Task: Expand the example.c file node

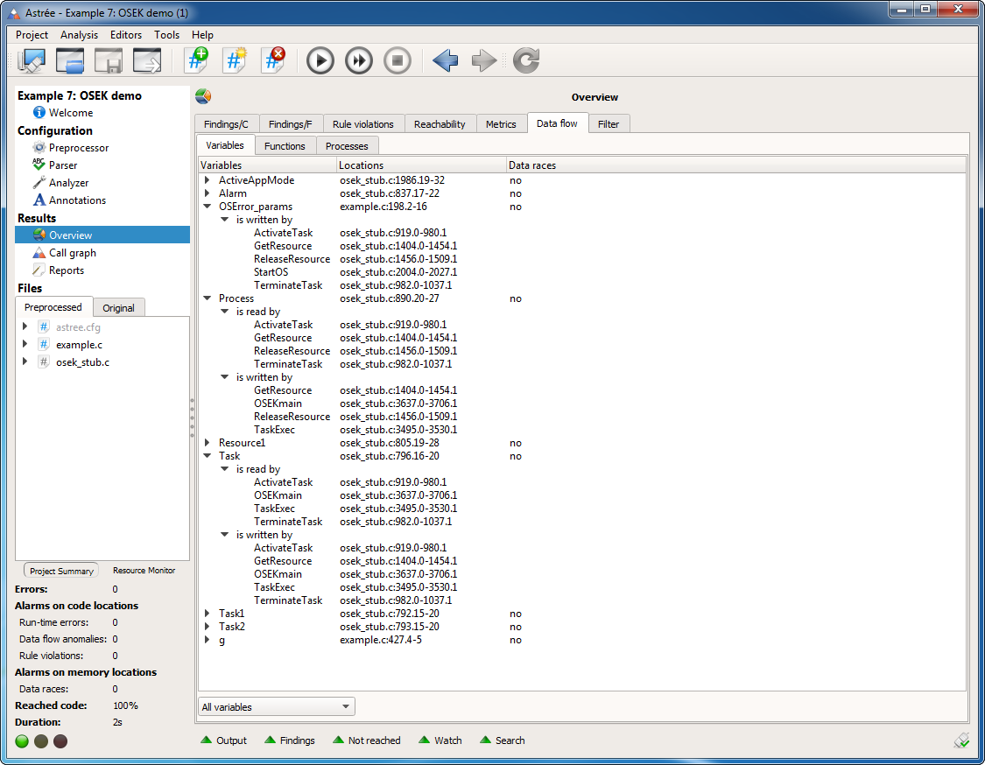Action: [25, 344]
